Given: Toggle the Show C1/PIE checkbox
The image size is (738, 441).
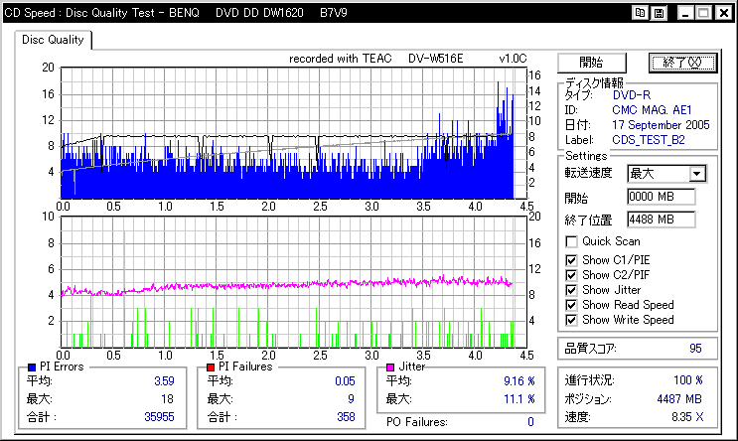Looking at the screenshot, I should coord(571,260).
